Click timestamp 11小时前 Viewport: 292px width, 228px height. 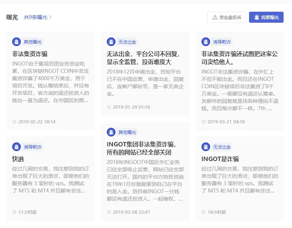[28, 212]
